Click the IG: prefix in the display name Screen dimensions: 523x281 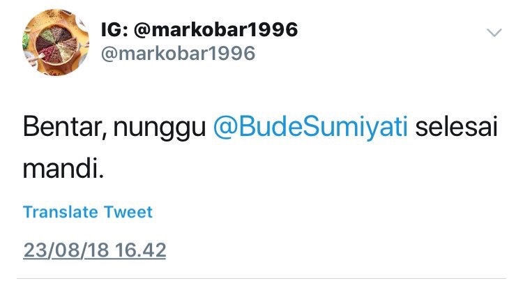[114, 29]
